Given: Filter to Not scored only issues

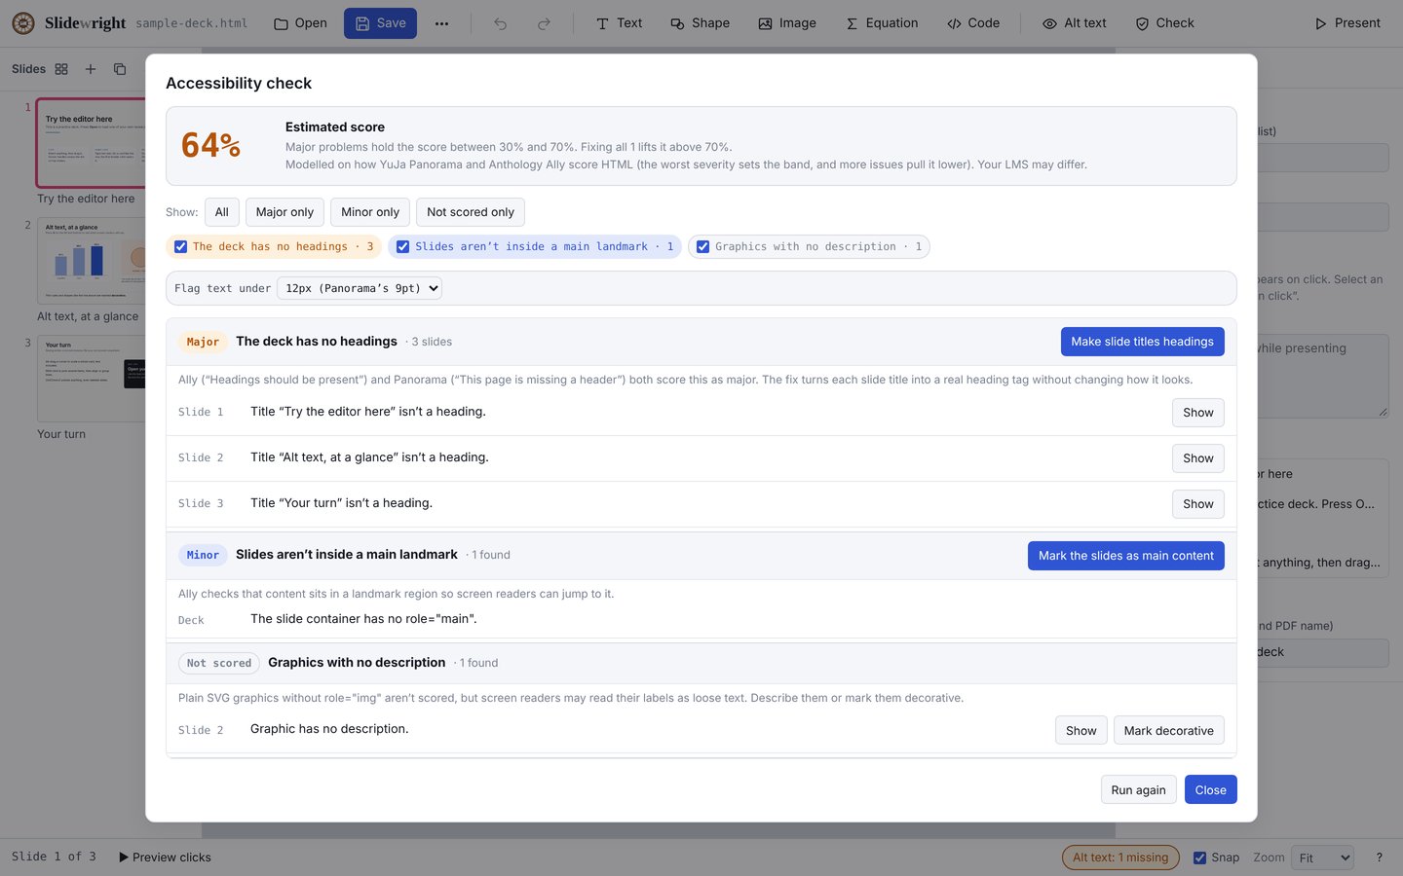Looking at the screenshot, I should 471,212.
